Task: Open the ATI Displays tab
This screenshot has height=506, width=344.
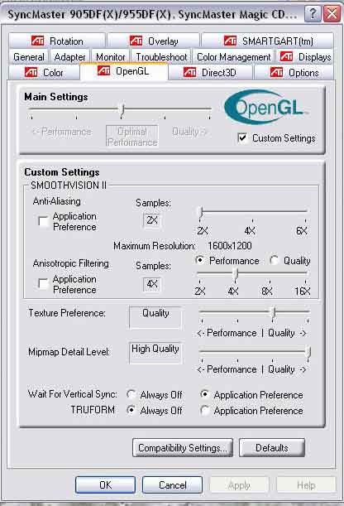Action: tap(304, 56)
